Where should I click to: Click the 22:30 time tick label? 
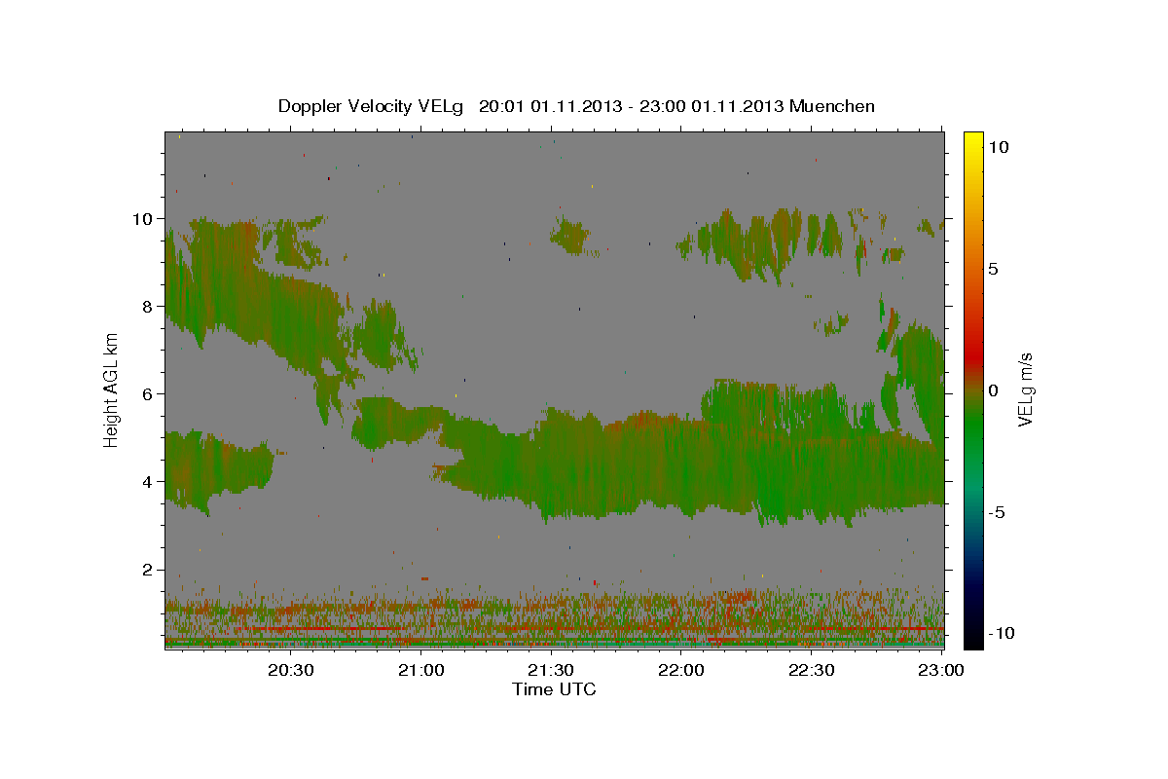tap(811, 670)
